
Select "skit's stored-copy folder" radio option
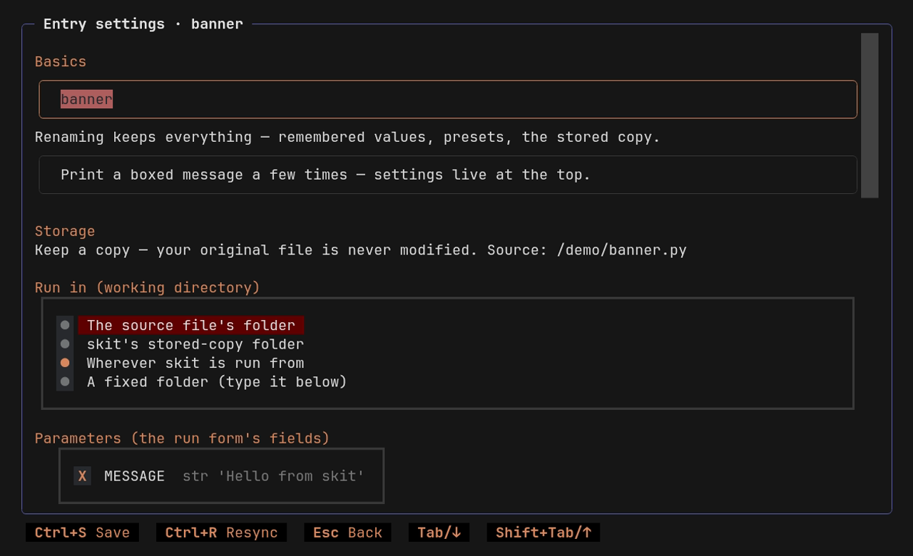point(180,344)
